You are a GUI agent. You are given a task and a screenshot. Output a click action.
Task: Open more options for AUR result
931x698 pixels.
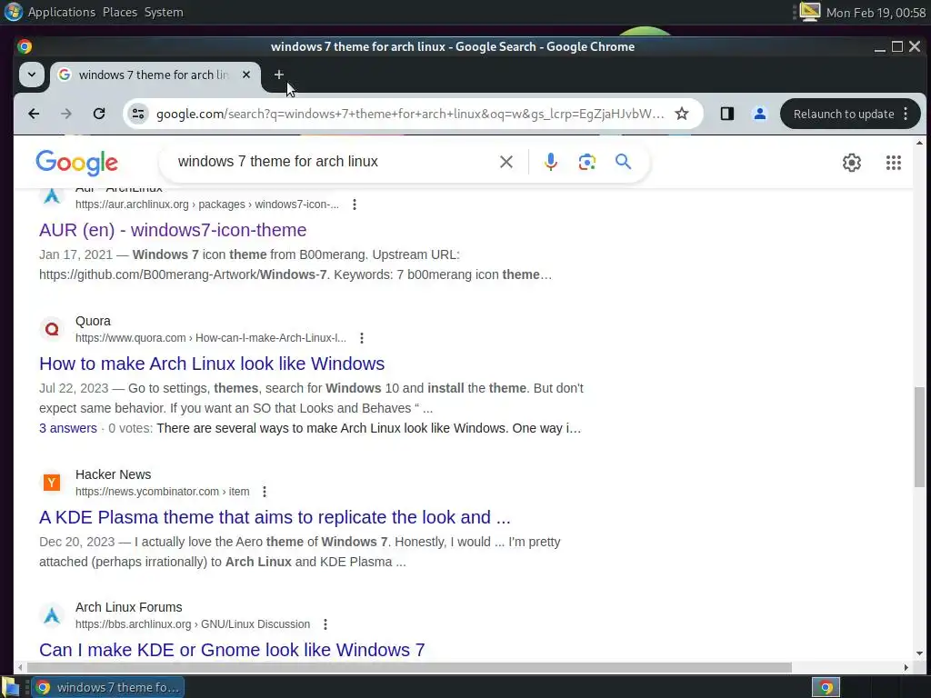pyautogui.click(x=355, y=204)
